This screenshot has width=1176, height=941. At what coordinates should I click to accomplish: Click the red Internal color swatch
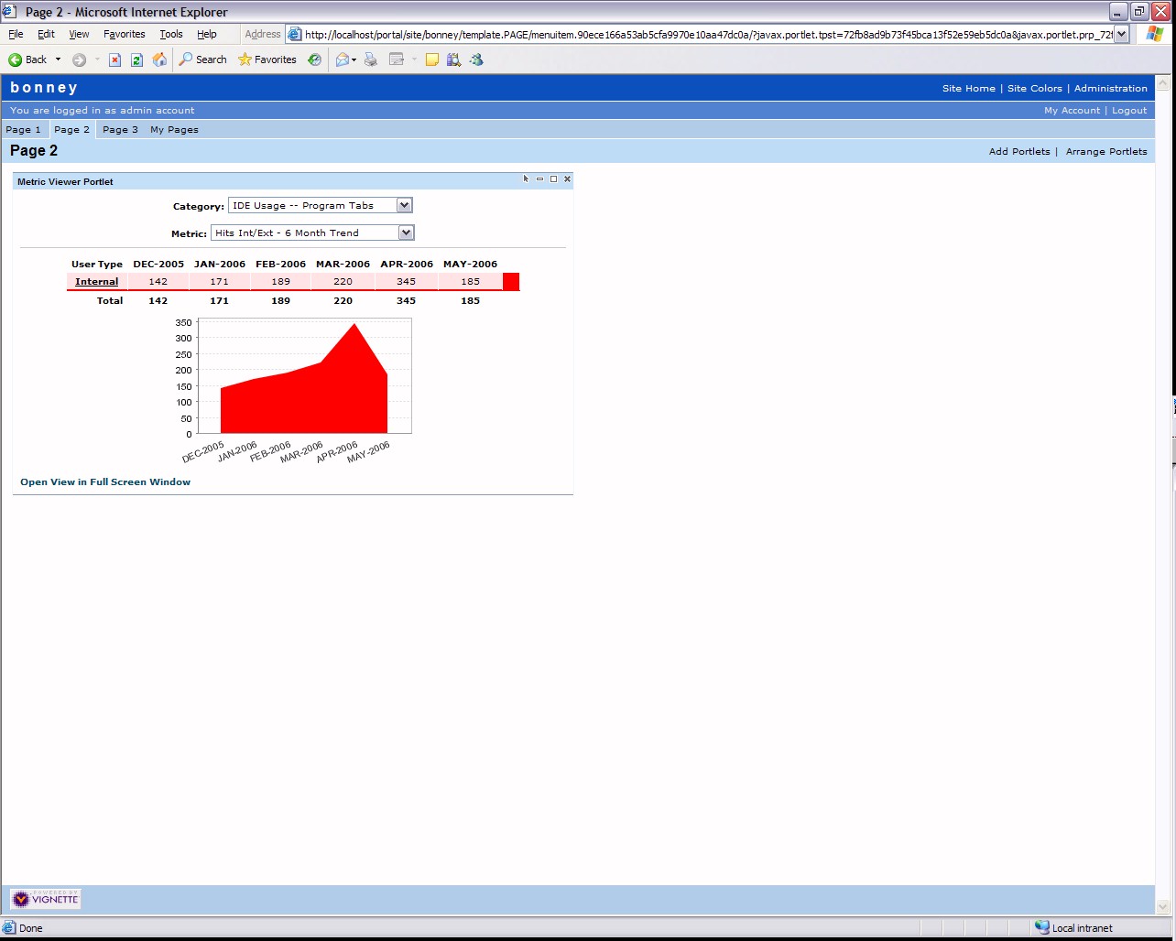[x=511, y=282]
